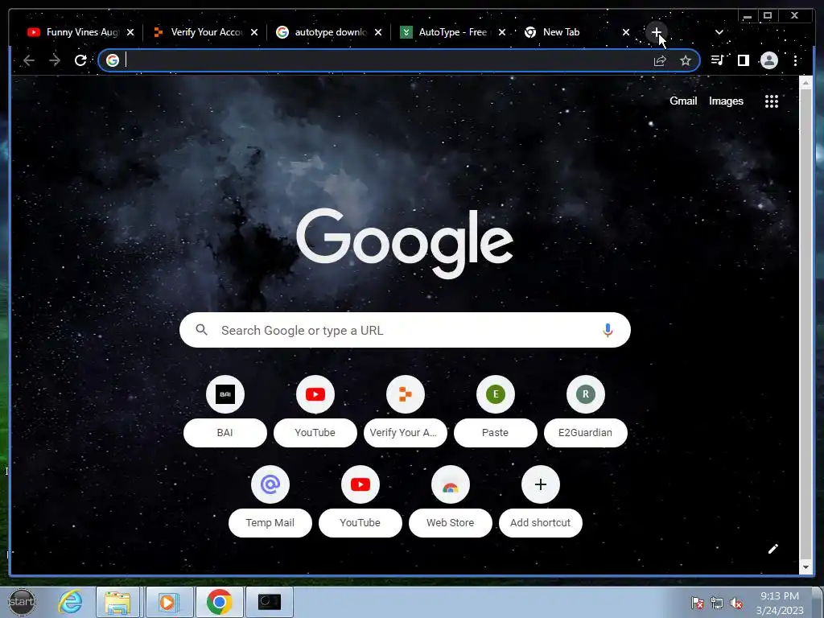Open the Temp Mail shortcut
The image size is (824, 618).
coord(270,484)
